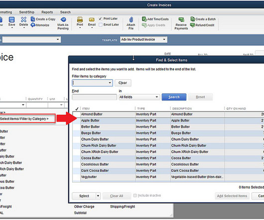Screen dimensions: 264x220
Task: Select the Dark Cocoa Butter item row
Action: 168,171
